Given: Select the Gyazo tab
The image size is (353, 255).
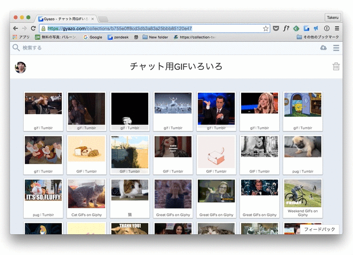Looking at the screenshot, I should coord(67,19).
